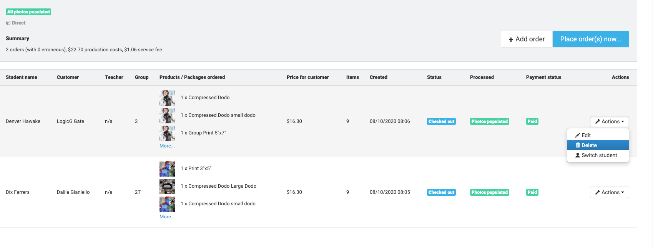Click the All photos populated badge
Image resolution: width=653 pixels, height=249 pixels.
click(x=28, y=12)
